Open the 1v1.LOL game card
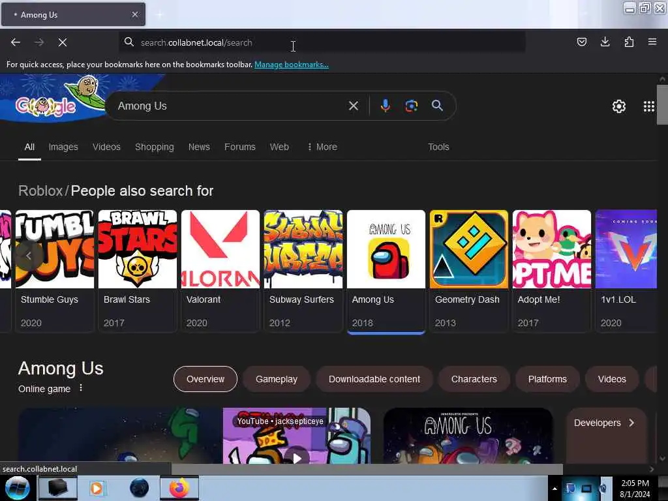This screenshot has height=501, width=668. (x=626, y=271)
